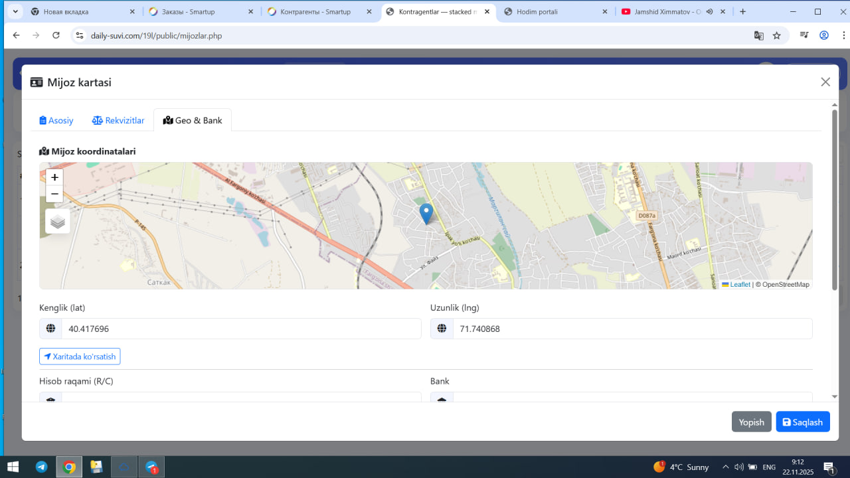The height and width of the screenshot is (478, 850).
Task: Open the Chrome profile icon
Action: coord(824,36)
